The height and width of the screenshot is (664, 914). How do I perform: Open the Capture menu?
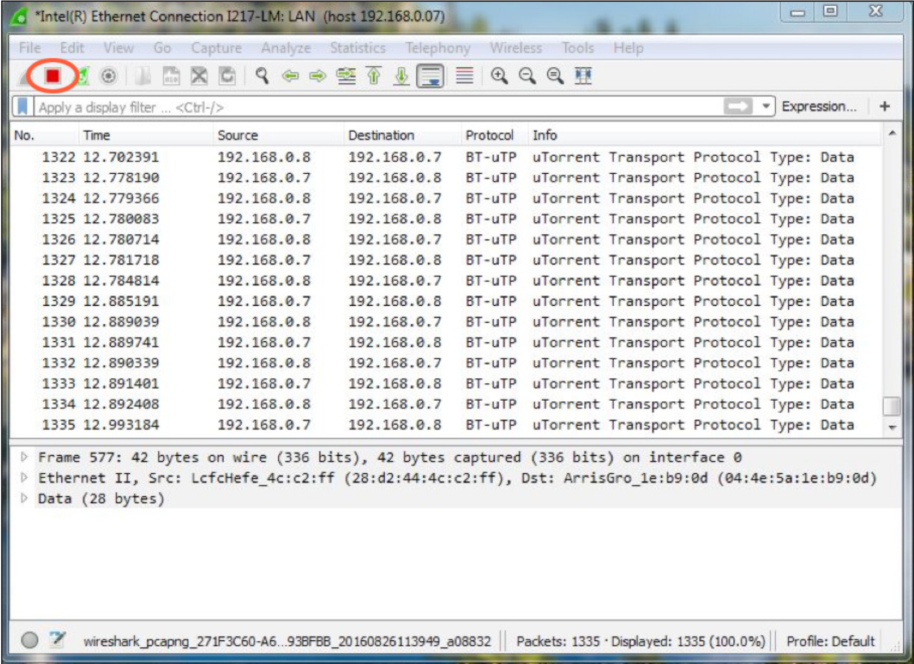click(216, 48)
